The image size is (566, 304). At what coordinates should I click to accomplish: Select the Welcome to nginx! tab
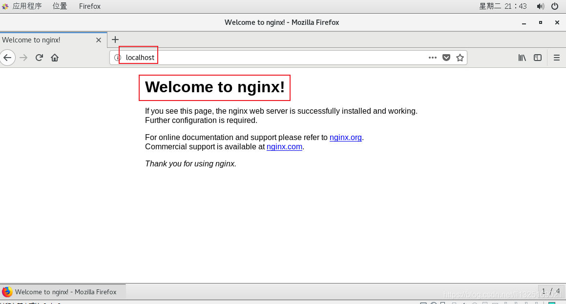pyautogui.click(x=44, y=40)
